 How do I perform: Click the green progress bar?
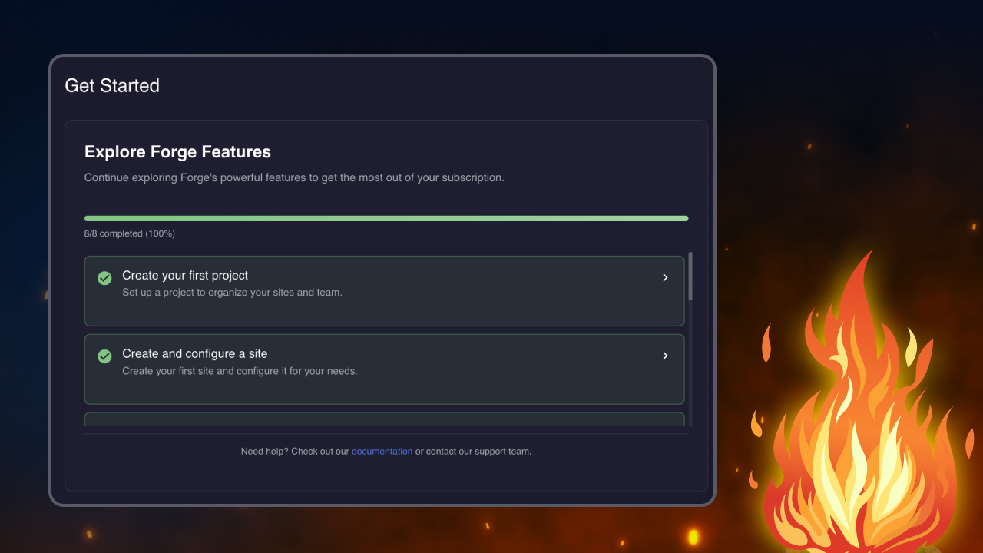coord(386,218)
